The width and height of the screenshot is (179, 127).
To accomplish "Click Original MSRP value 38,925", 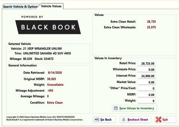I will (x=51, y=79).
